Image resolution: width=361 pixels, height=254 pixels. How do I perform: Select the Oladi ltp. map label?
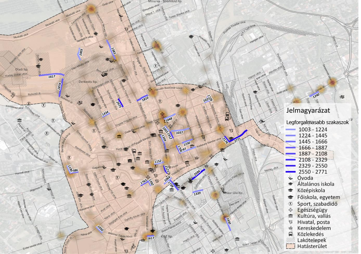pyautogui.click(x=22, y=70)
